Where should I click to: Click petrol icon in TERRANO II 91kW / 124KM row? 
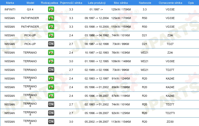click(x=51, y=78)
